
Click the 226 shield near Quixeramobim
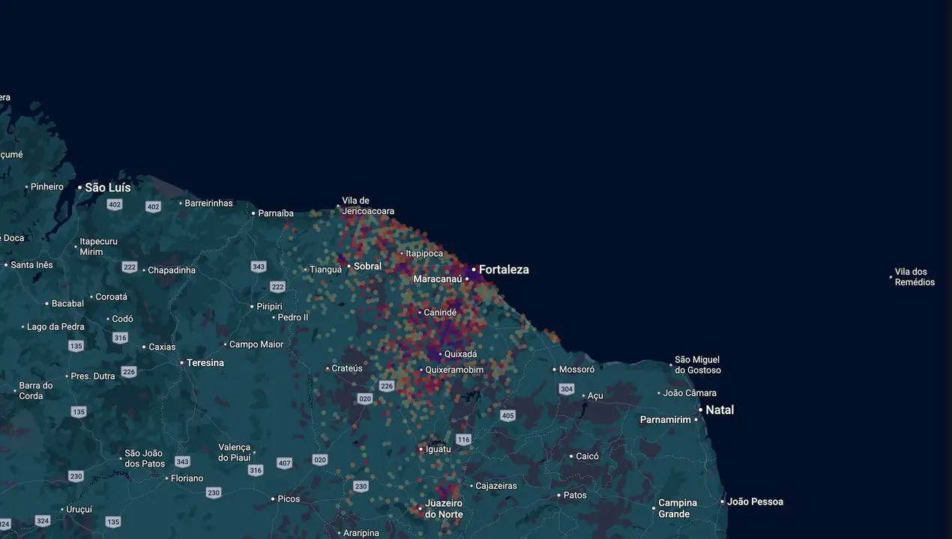pyautogui.click(x=387, y=386)
